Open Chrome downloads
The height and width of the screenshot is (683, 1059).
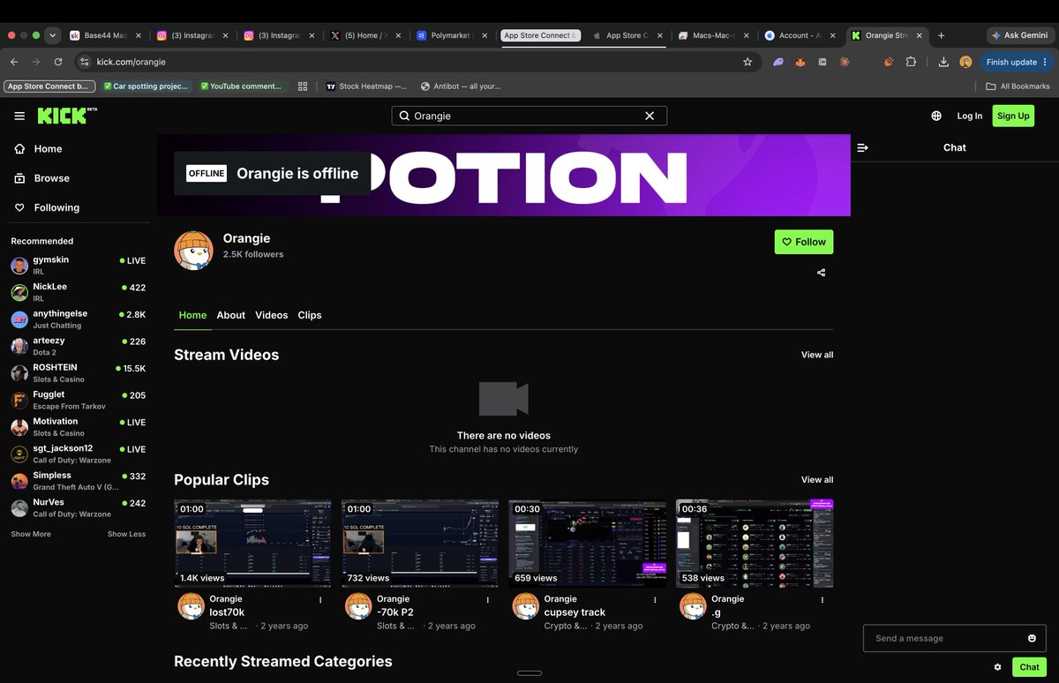pos(943,62)
